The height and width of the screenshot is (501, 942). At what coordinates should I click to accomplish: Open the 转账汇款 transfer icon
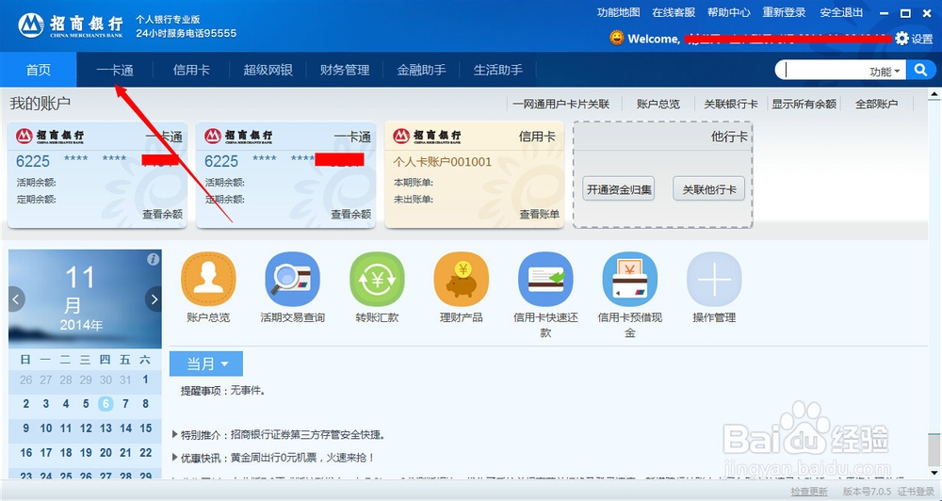point(378,279)
